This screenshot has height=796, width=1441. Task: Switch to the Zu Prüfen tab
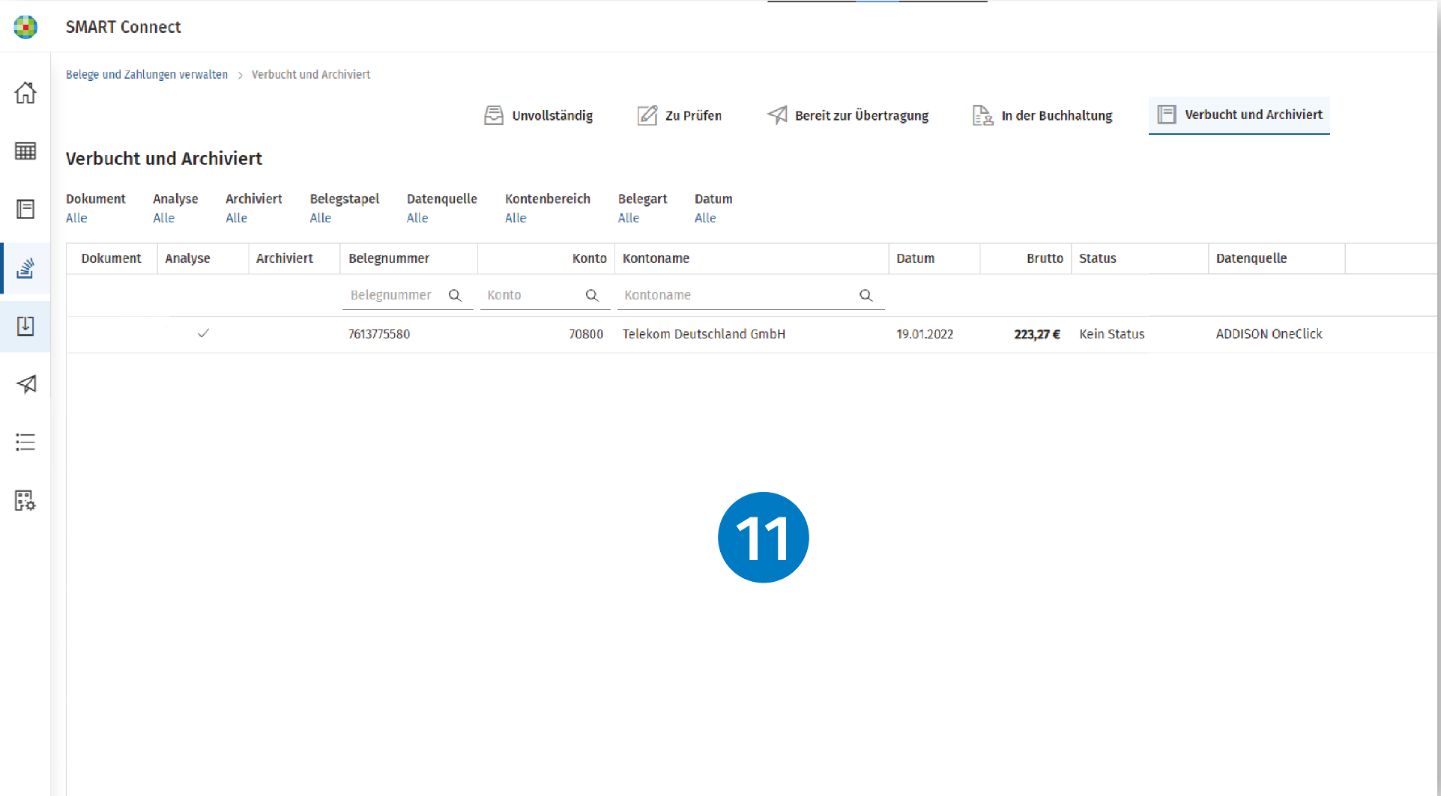pos(680,115)
